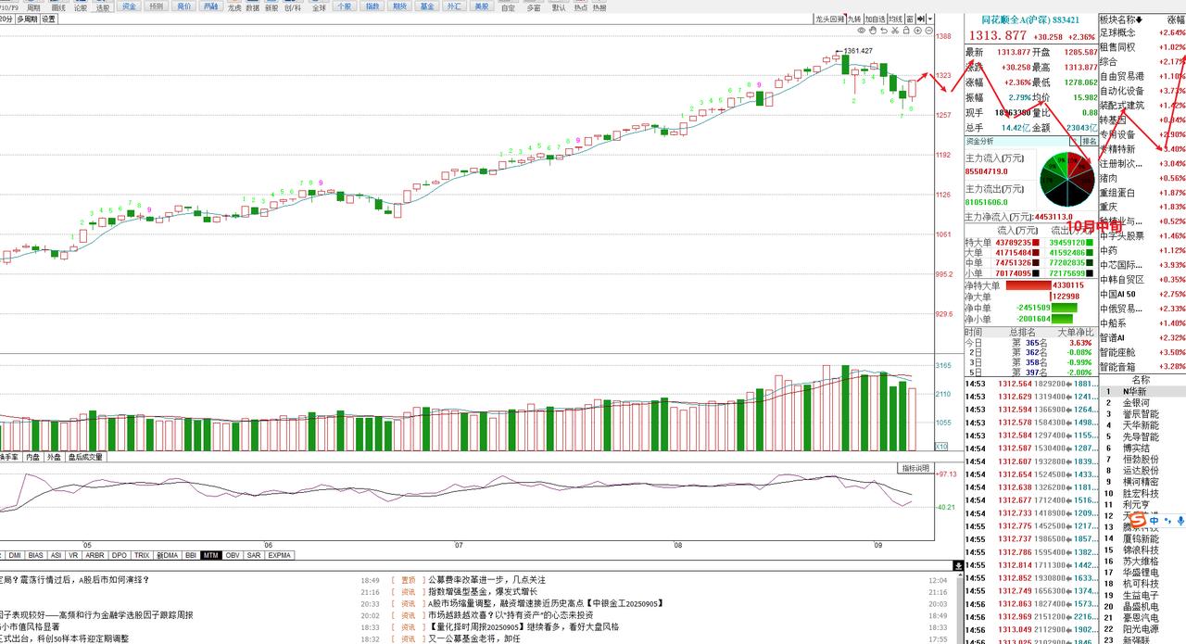The width and height of the screenshot is (1186, 644).
Task: Open news 公募费率改革进一步，几点关注
Action: click(x=486, y=580)
